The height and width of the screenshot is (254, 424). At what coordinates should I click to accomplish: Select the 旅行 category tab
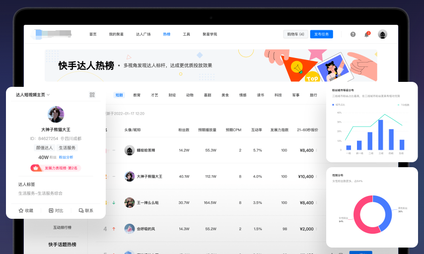coord(313,95)
